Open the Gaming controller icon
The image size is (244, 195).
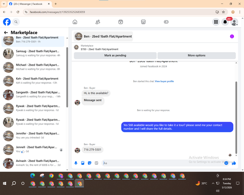[166, 22]
